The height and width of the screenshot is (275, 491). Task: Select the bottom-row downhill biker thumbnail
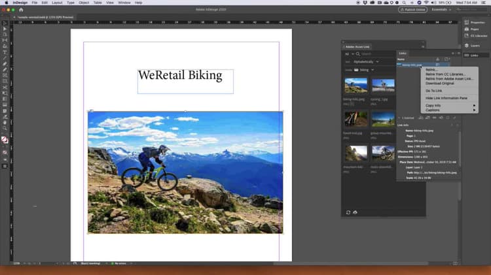pyautogui.click(x=383, y=153)
